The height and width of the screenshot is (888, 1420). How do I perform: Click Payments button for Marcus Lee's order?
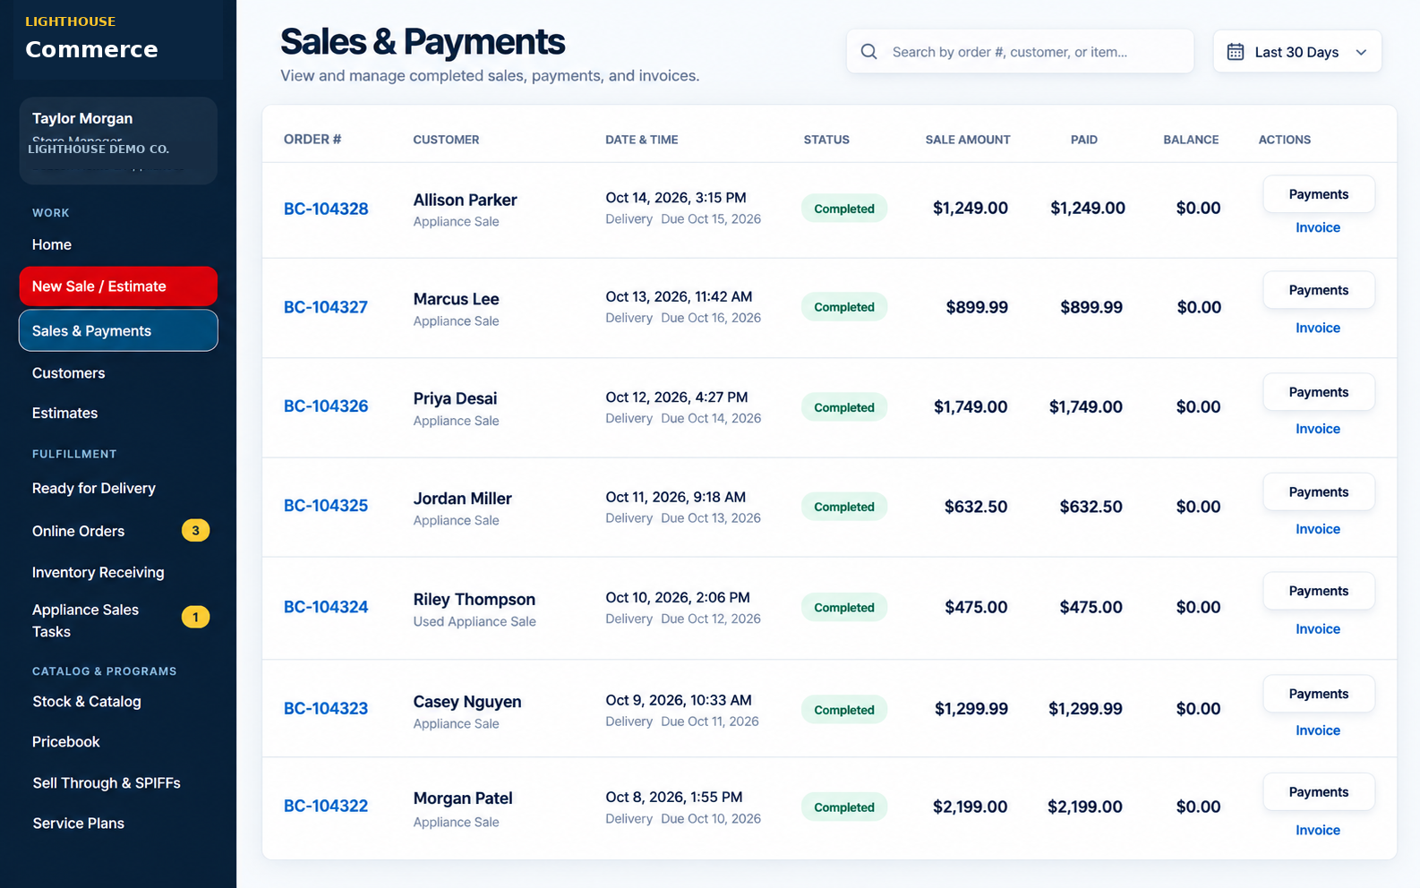[1319, 290]
